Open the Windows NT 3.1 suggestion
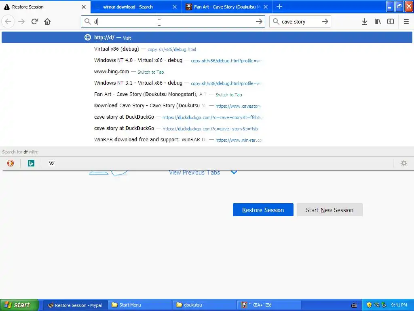 click(207, 83)
